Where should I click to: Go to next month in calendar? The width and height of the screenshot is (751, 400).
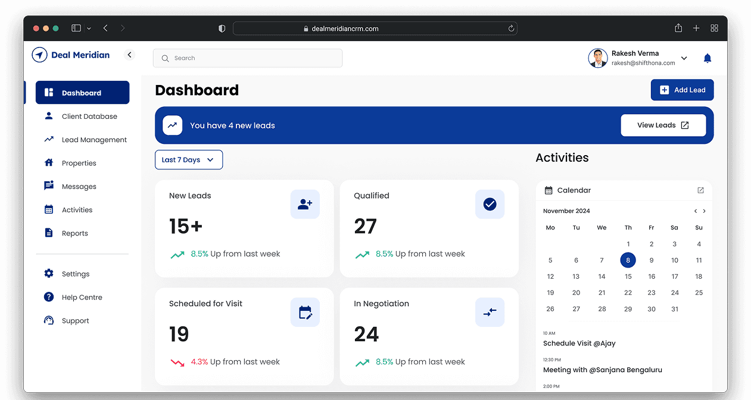point(704,211)
